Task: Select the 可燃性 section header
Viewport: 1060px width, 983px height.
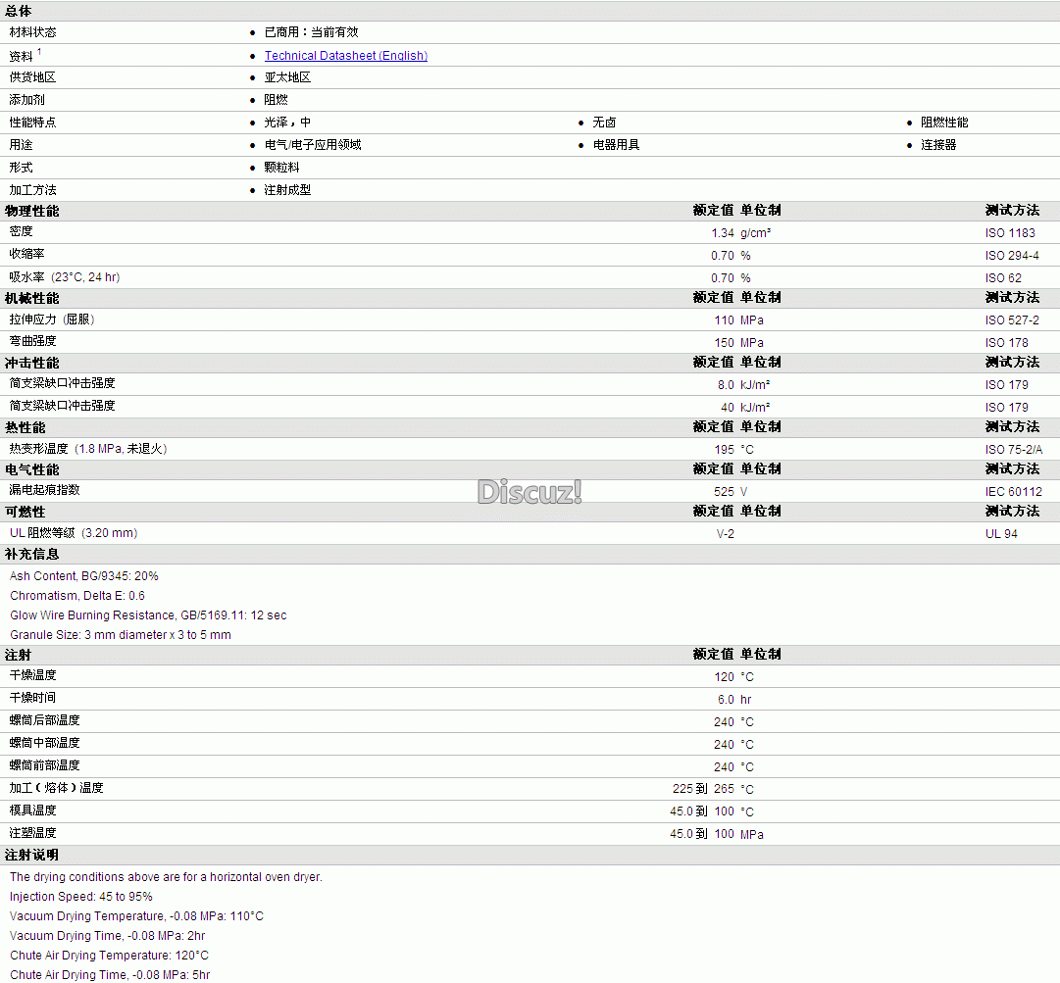Action: (x=25, y=513)
